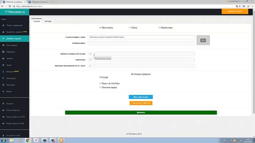Click the blue required coins button
Image resolution: width=255 pixels, height=143 pixels.
(141, 97)
